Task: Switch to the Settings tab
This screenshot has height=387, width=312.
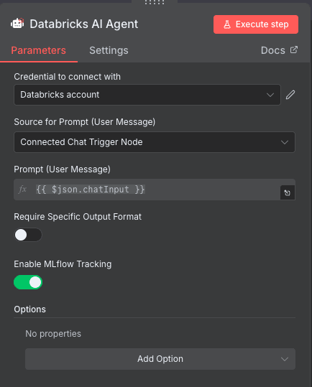Action: point(109,50)
